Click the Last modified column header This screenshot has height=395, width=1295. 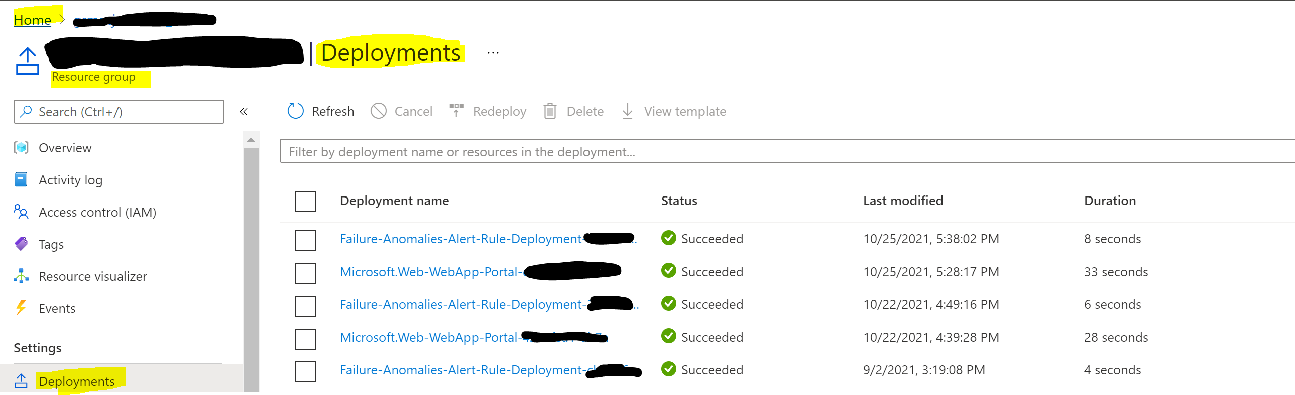[x=903, y=201]
